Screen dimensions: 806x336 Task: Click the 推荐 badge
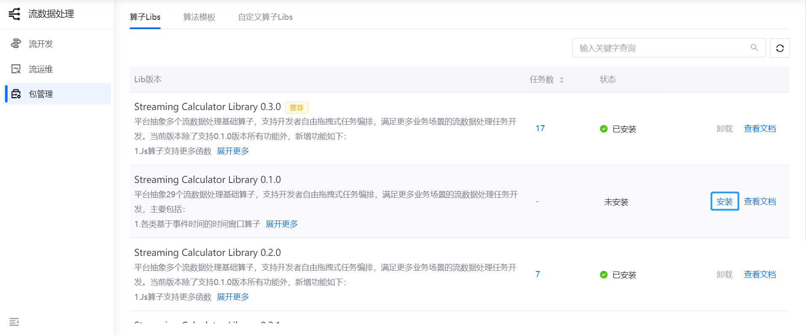(297, 108)
